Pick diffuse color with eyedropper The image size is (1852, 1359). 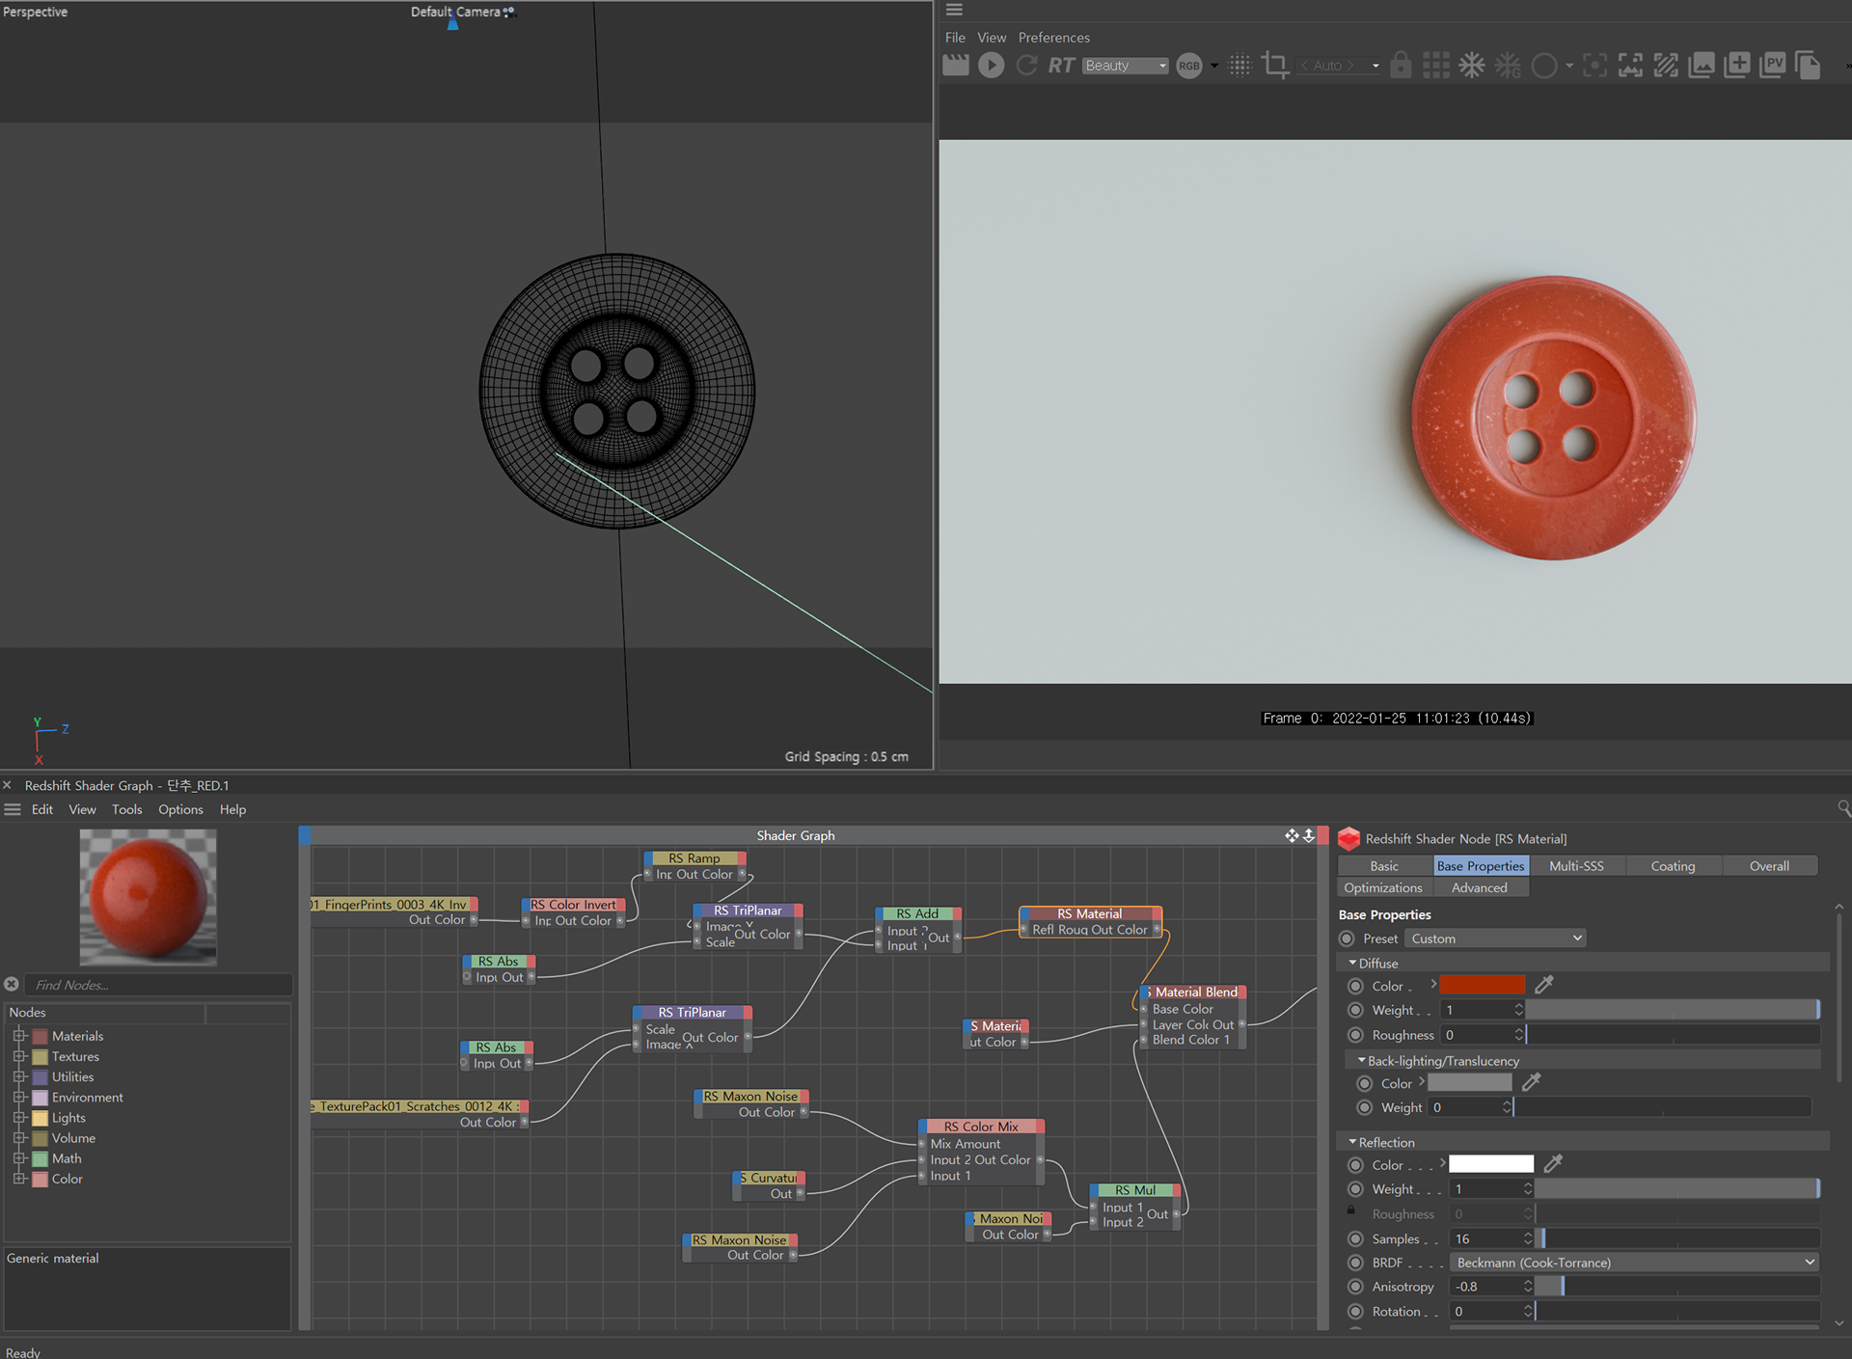point(1544,985)
